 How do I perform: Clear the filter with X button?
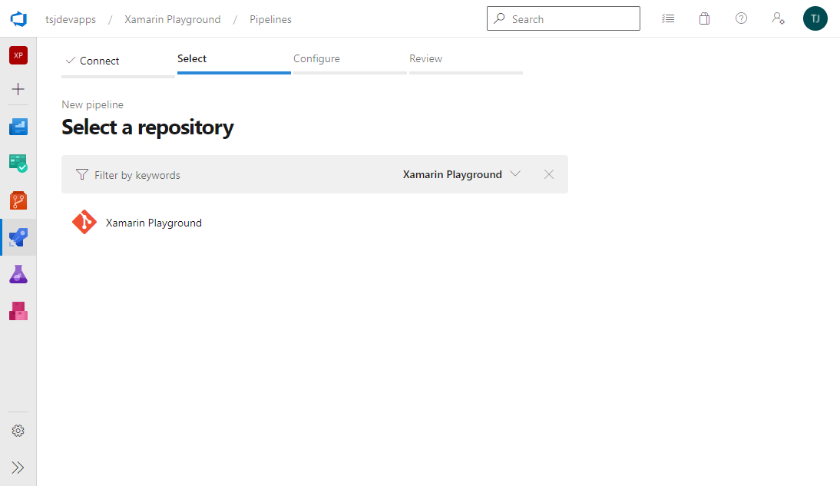[x=549, y=174]
